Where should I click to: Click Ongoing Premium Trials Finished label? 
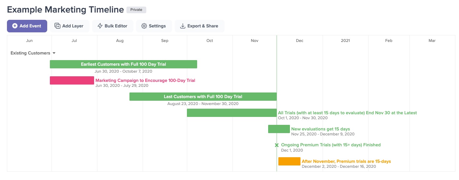(331, 145)
